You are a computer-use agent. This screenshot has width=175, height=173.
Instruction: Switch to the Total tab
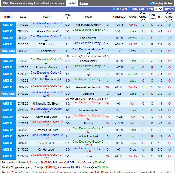pyautogui.click(x=72, y=3)
